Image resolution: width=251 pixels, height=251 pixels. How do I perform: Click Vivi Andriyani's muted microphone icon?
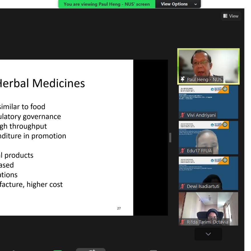(x=183, y=115)
